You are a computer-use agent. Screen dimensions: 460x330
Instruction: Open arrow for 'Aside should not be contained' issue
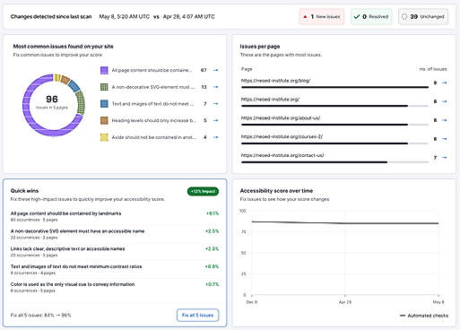(216, 137)
